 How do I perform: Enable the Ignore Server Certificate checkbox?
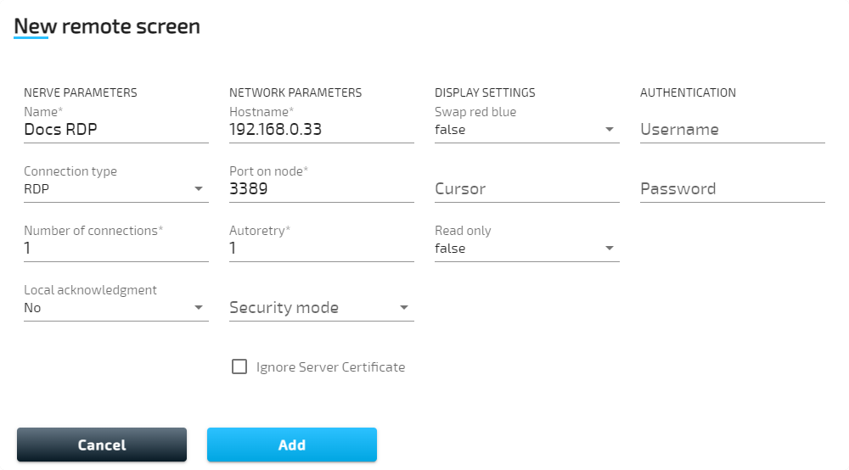pyautogui.click(x=239, y=367)
